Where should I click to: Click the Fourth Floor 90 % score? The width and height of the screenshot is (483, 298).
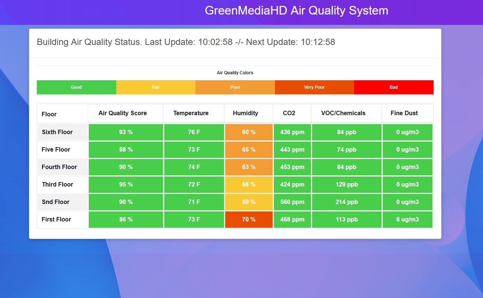126,167
